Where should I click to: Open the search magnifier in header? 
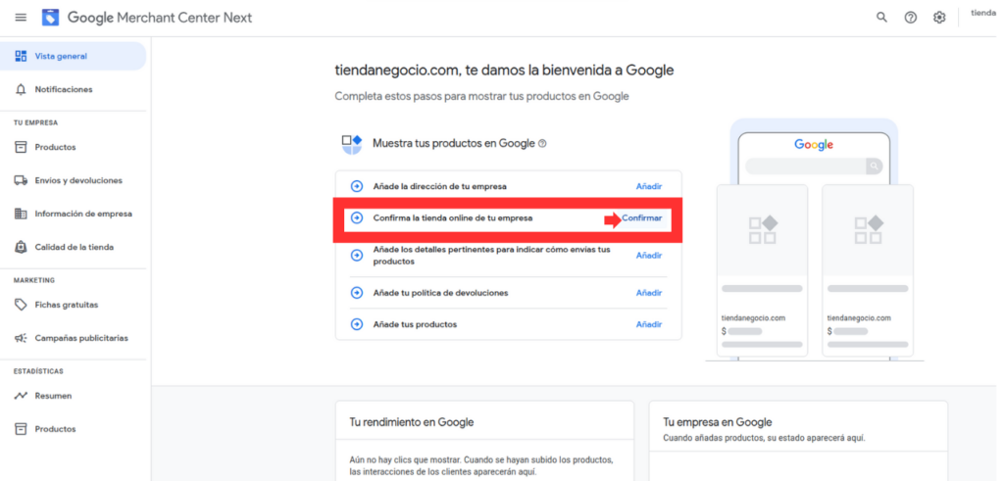point(881,18)
